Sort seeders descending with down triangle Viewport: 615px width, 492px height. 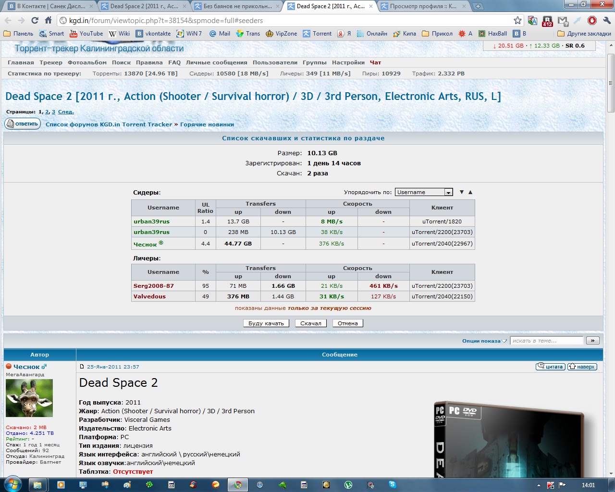(x=462, y=192)
